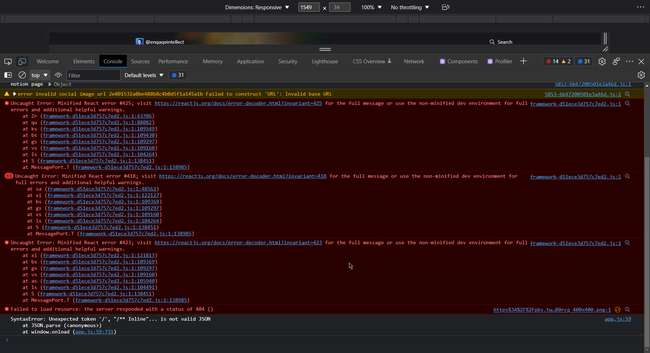Image resolution: width=650 pixels, height=353 pixels.
Task: Click magnifier icon on 404 error row
Action: (628, 310)
